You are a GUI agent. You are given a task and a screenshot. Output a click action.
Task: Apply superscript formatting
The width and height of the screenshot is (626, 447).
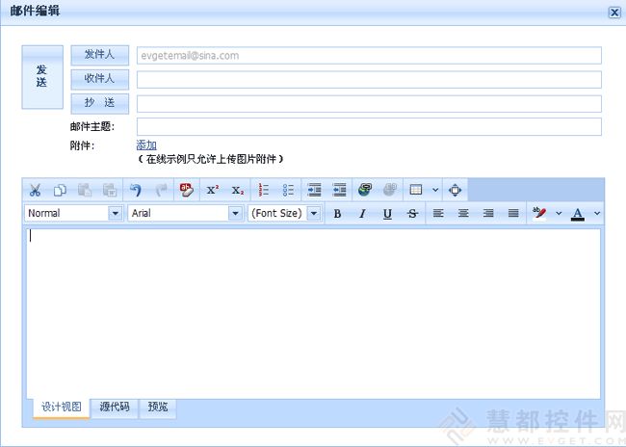[x=213, y=190]
